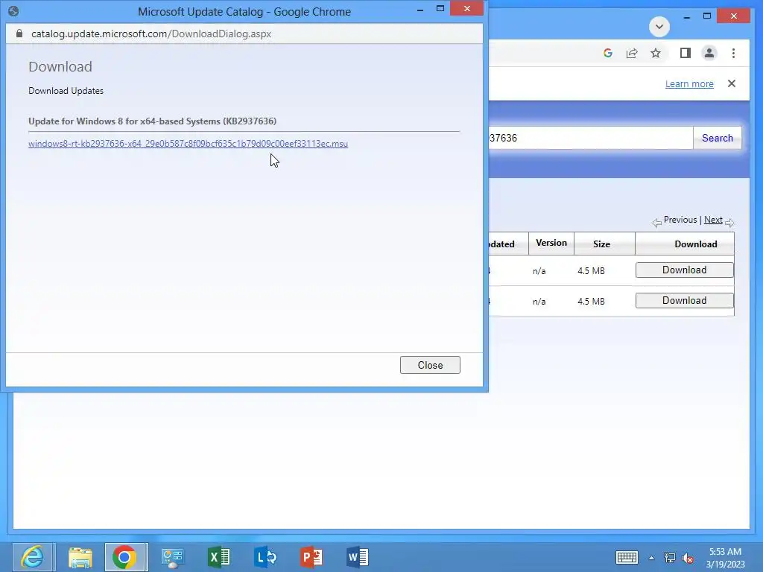Viewport: 763px width, 572px height.
Task: Show hidden tray icons arrow
Action: [651, 558]
